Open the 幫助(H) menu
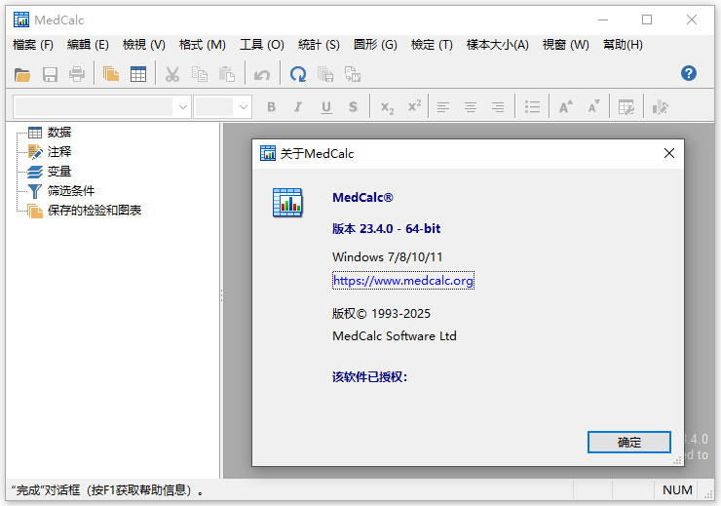Viewport: 721px width, 506px height. (623, 45)
